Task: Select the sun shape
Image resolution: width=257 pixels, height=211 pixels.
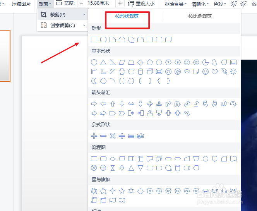Action: [x=233, y=72]
